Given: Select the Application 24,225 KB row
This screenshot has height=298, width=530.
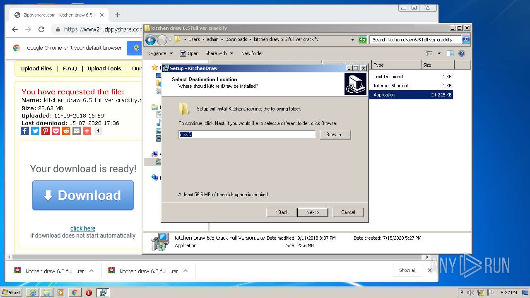Looking at the screenshot, I should 411,95.
